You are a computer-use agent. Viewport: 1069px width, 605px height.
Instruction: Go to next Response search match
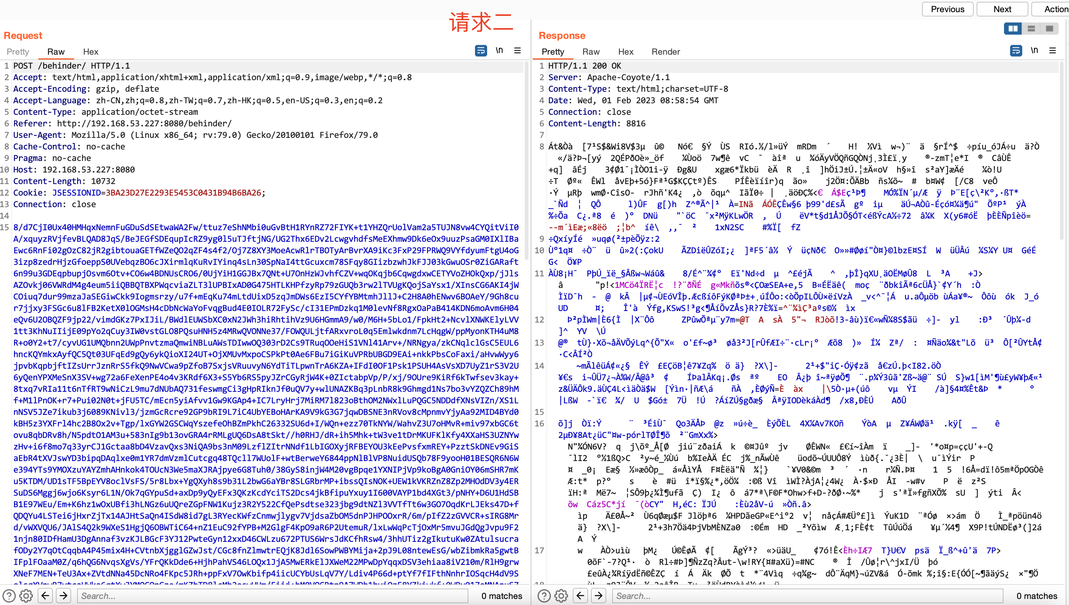599,596
